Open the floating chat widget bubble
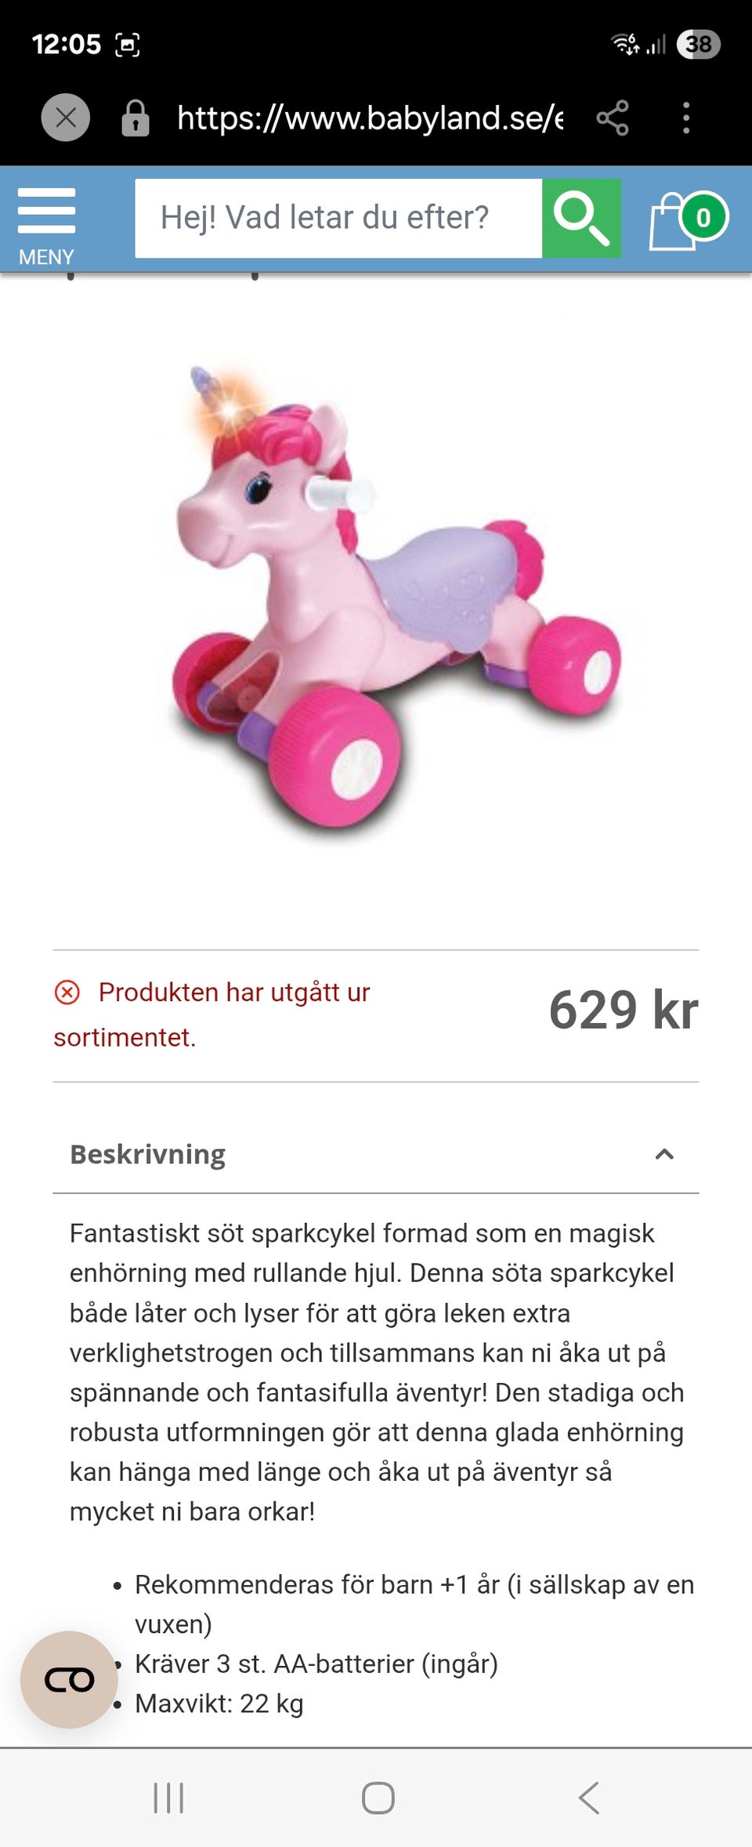This screenshot has height=1847, width=752. 69,1679
